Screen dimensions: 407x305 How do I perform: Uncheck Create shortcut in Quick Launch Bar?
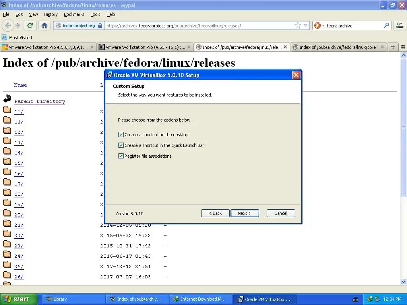click(121, 145)
